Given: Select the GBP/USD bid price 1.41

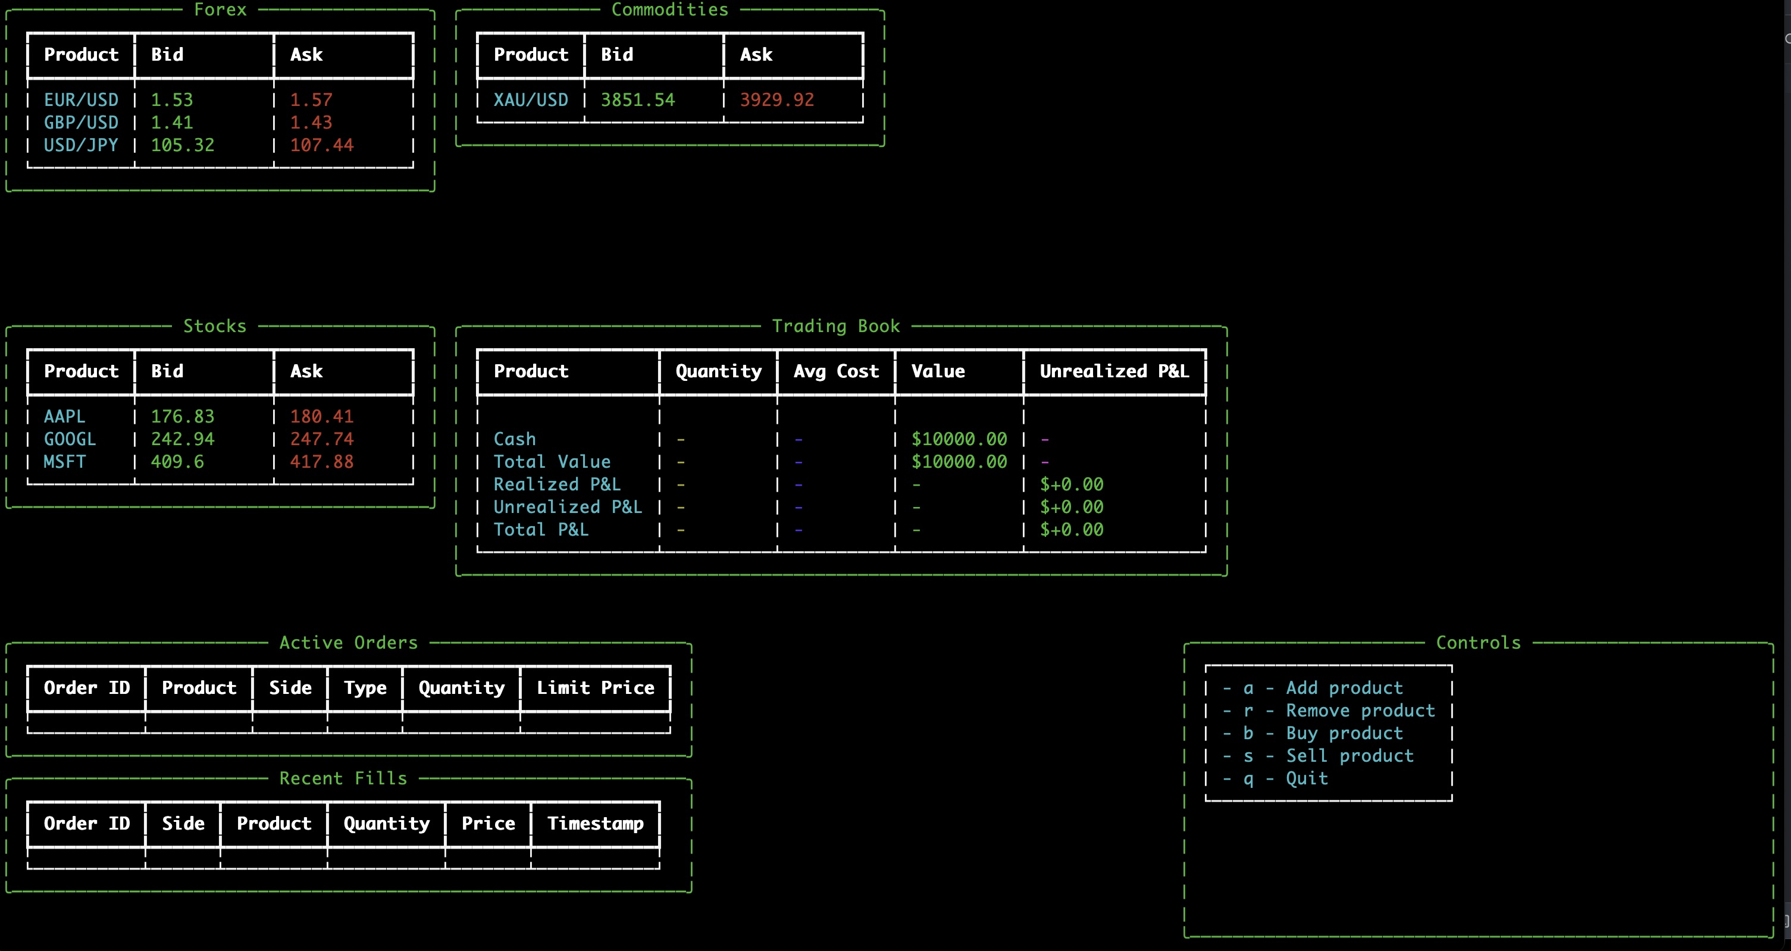Looking at the screenshot, I should (172, 123).
